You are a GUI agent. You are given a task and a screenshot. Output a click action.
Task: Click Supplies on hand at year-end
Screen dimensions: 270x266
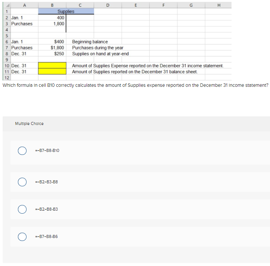click(x=100, y=54)
